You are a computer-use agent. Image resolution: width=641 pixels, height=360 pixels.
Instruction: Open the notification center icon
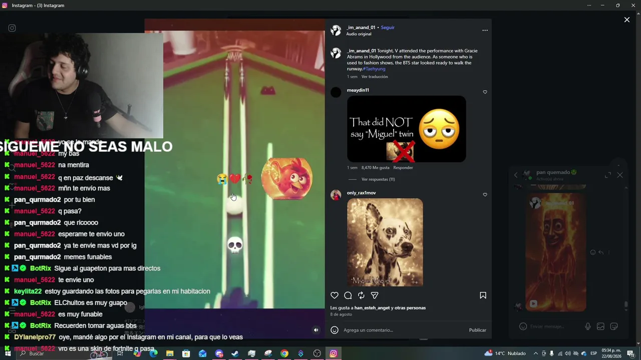pos(630,353)
